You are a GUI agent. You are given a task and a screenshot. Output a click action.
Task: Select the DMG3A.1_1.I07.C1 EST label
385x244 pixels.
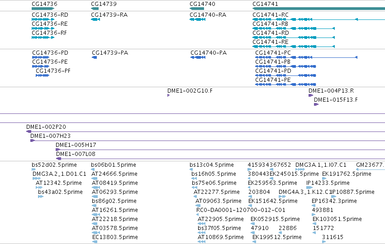point(321,165)
